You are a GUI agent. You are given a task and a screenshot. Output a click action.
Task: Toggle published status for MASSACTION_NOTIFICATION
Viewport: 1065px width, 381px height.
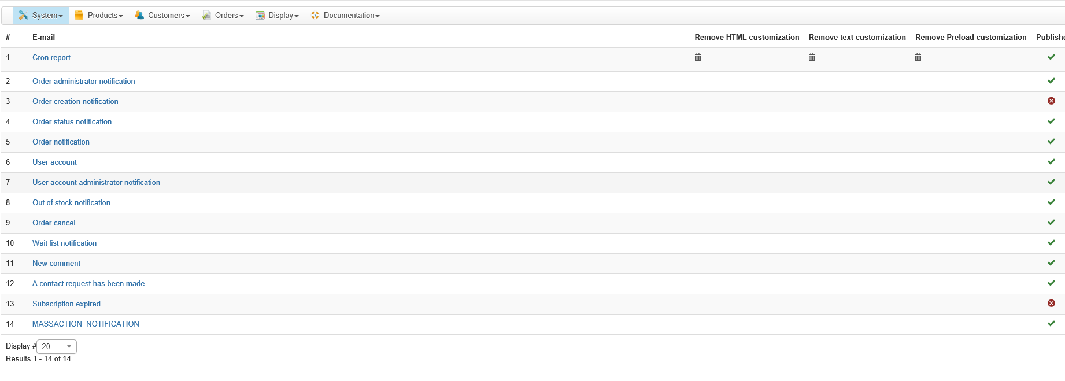point(1051,324)
